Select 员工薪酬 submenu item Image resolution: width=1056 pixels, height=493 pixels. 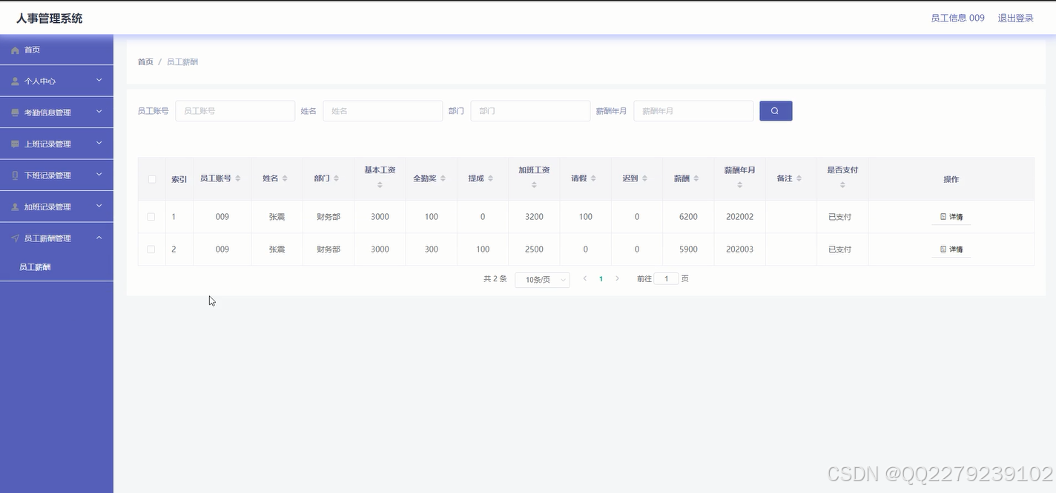(x=35, y=266)
